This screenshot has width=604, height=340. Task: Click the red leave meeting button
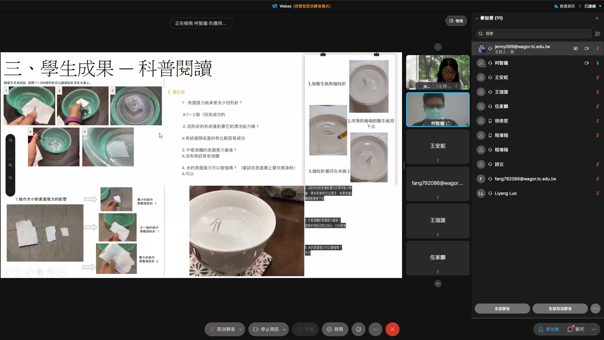[x=392, y=329]
